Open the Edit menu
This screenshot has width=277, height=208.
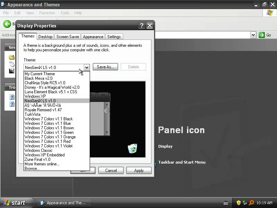pos(17,13)
